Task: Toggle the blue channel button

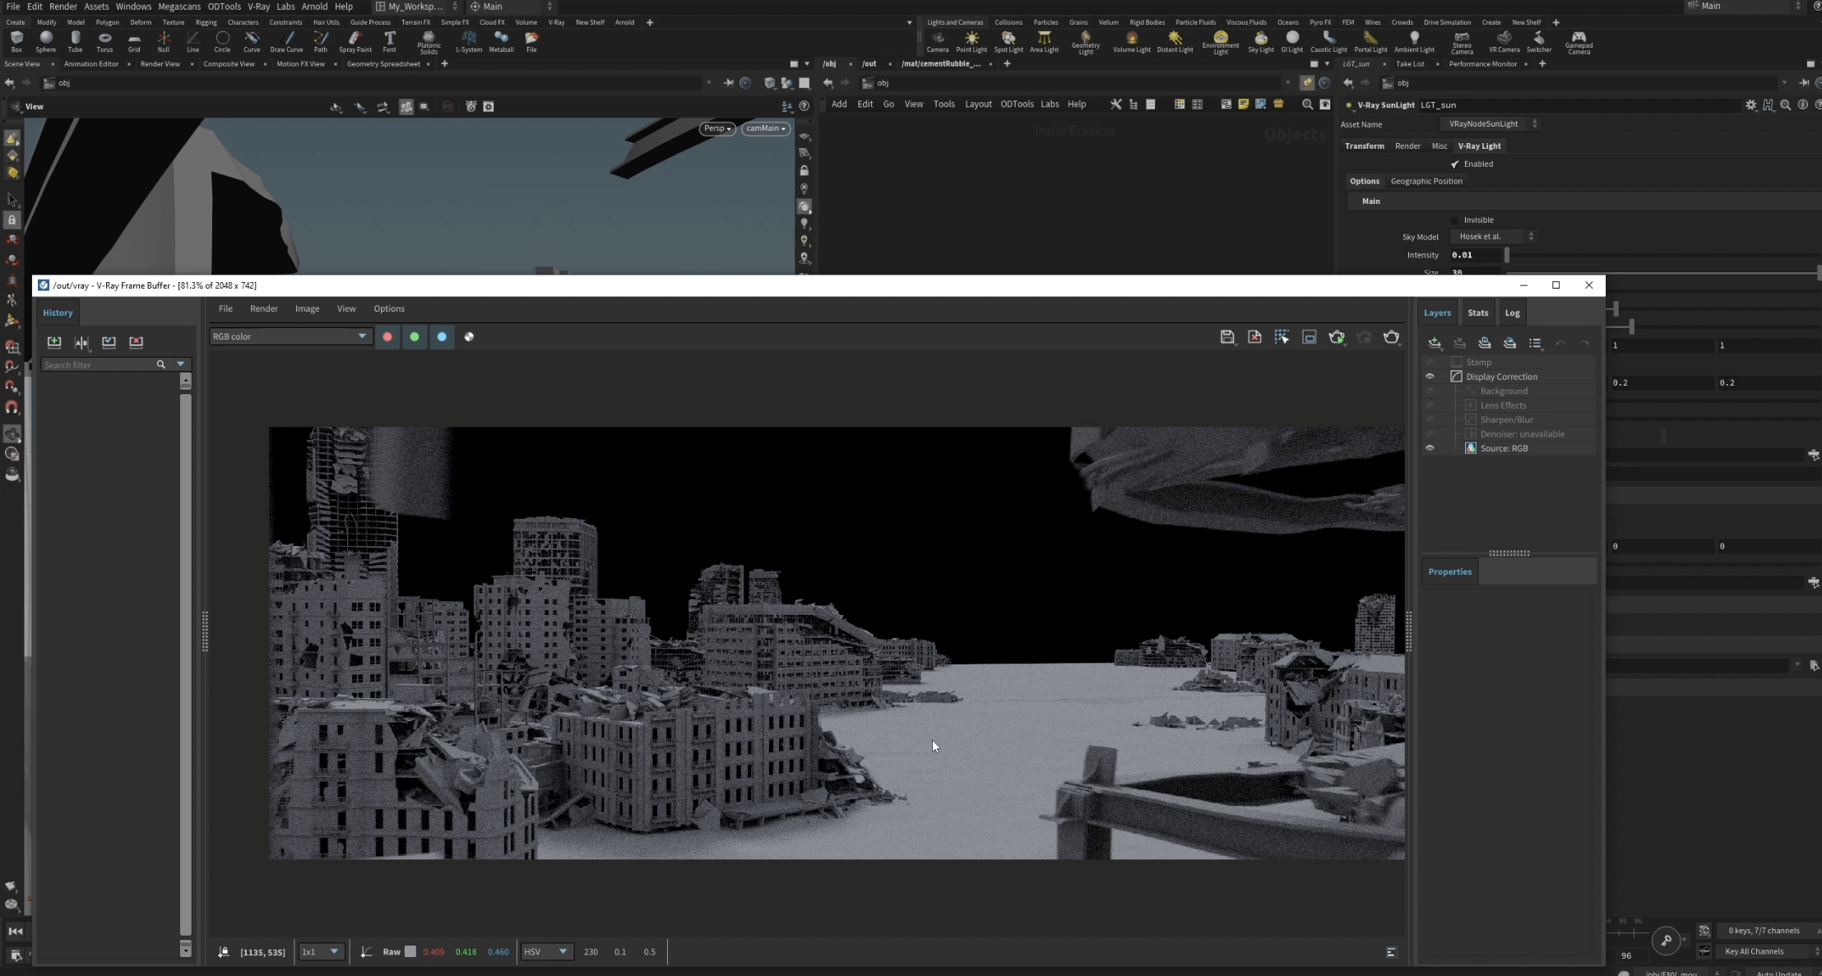Action: [x=442, y=336]
